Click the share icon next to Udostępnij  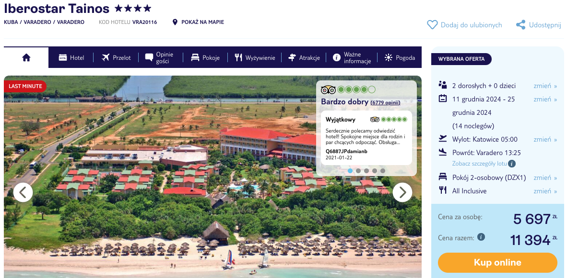pos(521,25)
